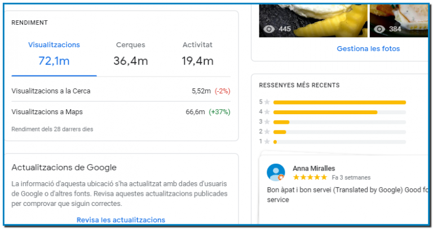The image size is (433, 229).
Task: Open Anna Miralles' reviewer name link
Action: tap(313, 168)
